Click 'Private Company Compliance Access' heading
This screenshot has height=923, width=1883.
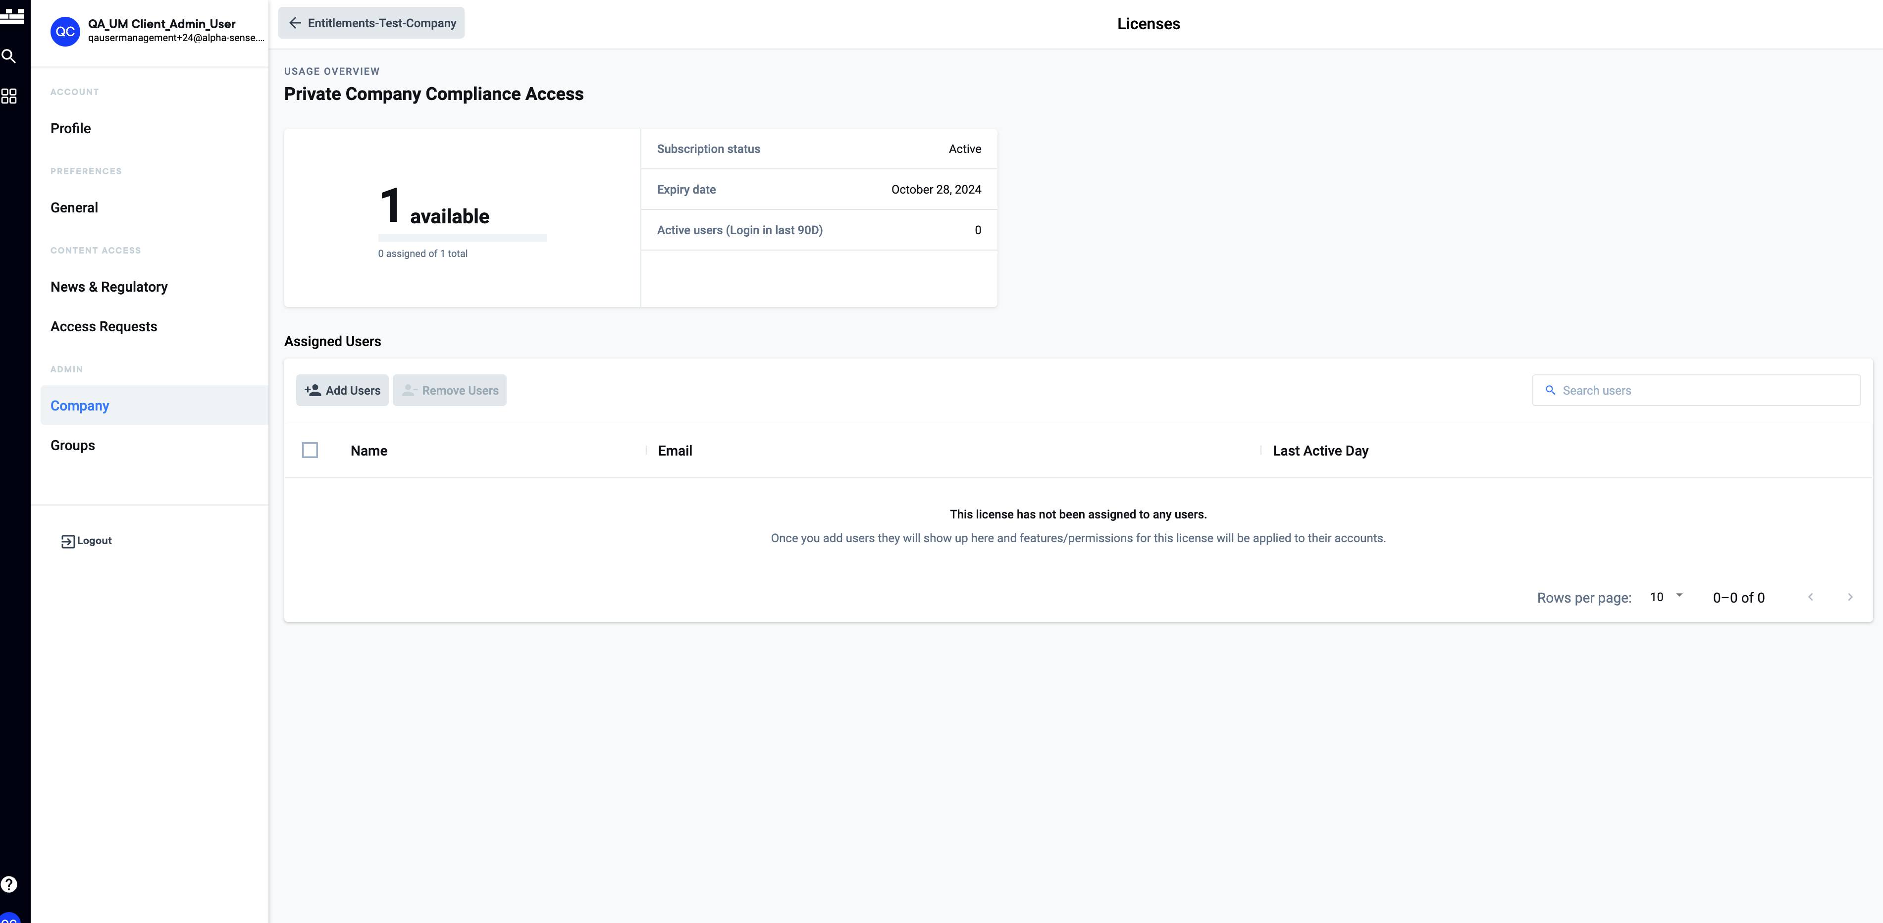pos(433,94)
